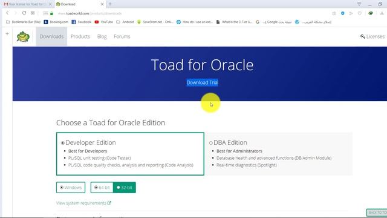Choose the Windows platform option
387x218 pixels.
[x=71, y=188]
